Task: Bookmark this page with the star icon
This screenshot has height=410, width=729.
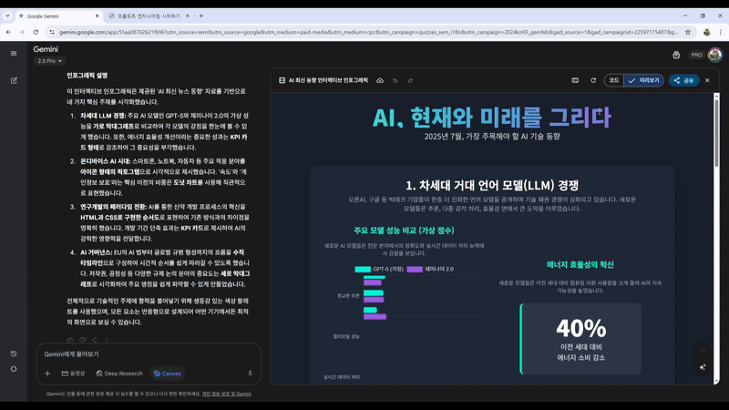Action: click(688, 32)
